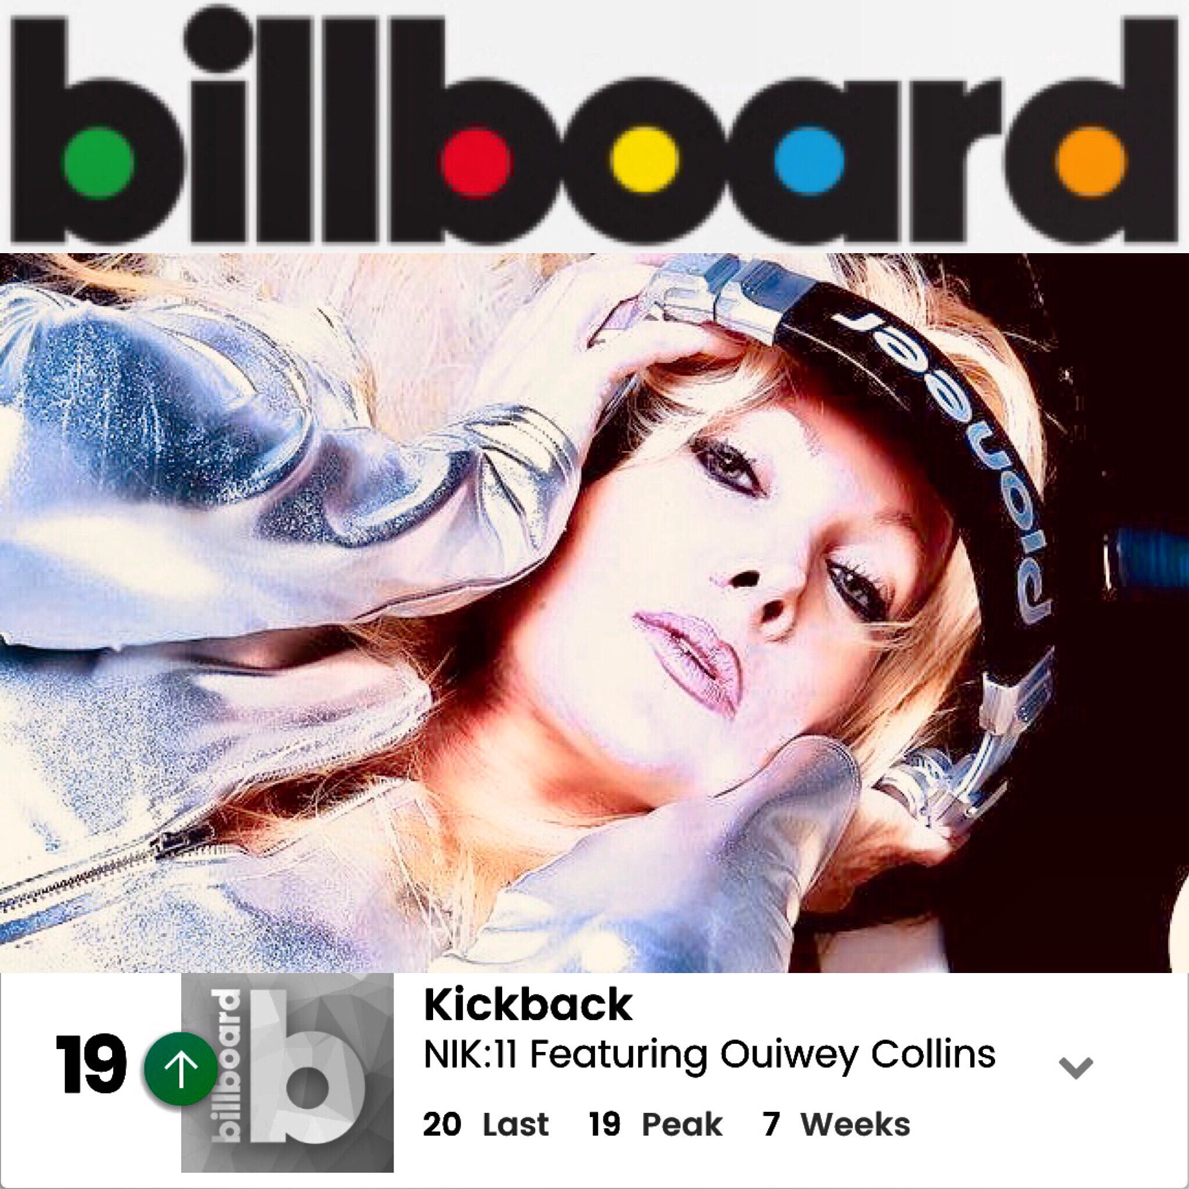This screenshot has width=1189, height=1189.
Task: Click the 20 Last week stat
Action: pos(485,1125)
